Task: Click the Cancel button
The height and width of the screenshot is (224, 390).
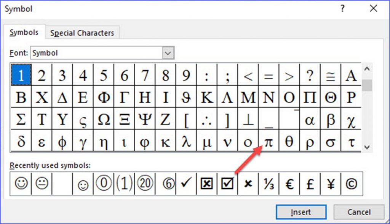Action: point(358,212)
